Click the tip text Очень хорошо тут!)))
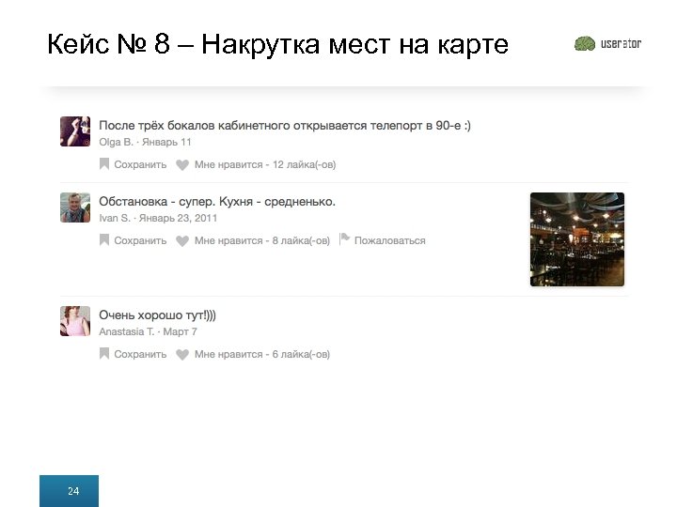Viewport: 677px width, 507px height. 158,315
